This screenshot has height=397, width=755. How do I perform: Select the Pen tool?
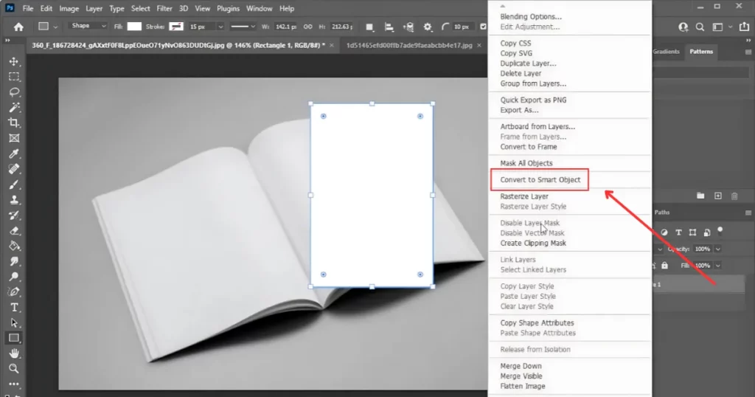pyautogui.click(x=14, y=292)
